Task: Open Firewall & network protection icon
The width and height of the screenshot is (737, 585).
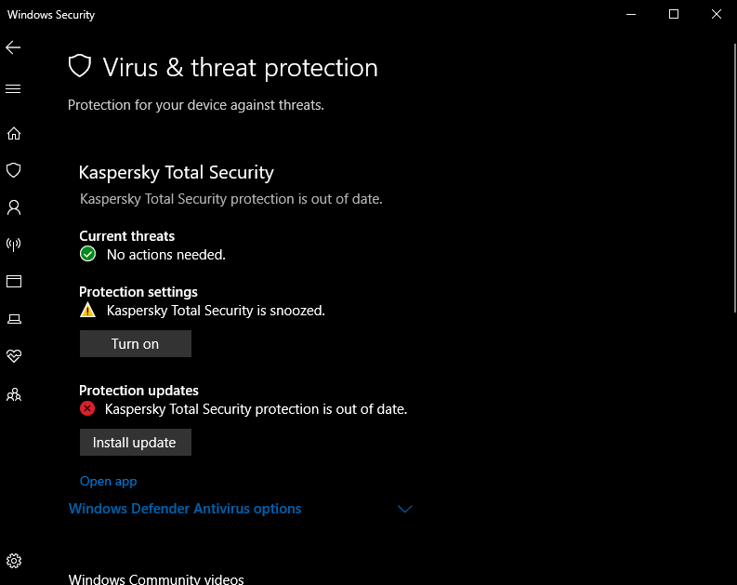Action: pyautogui.click(x=13, y=245)
